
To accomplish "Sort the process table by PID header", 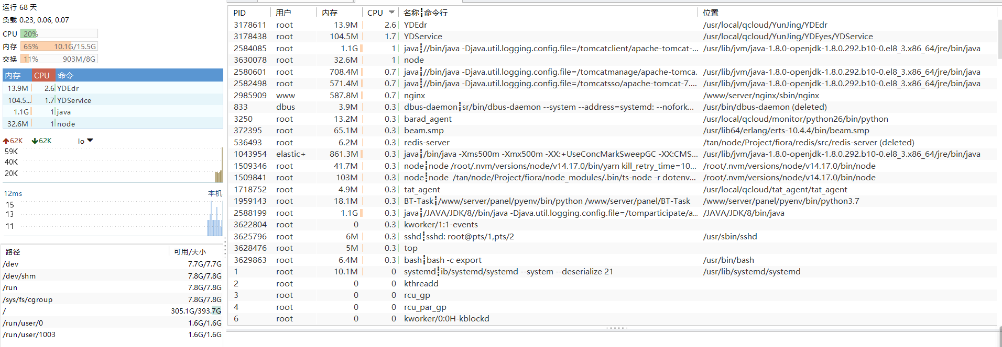I will 239,13.
